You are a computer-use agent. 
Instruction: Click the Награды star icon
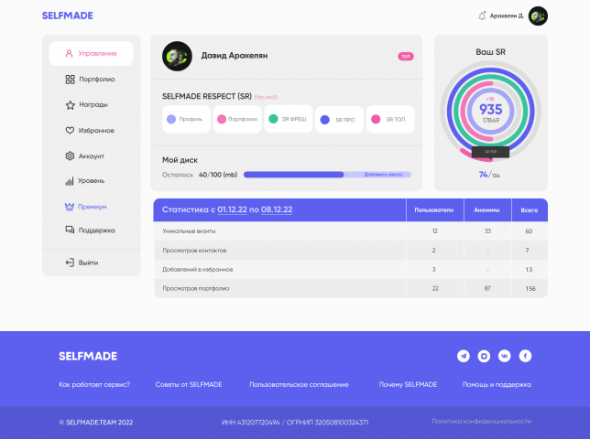[x=70, y=105]
